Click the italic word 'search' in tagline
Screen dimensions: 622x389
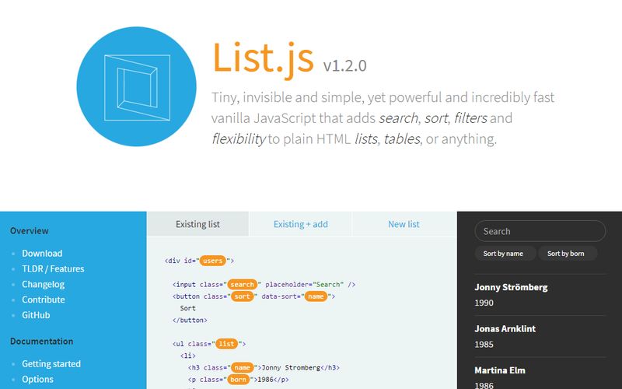[399, 118]
